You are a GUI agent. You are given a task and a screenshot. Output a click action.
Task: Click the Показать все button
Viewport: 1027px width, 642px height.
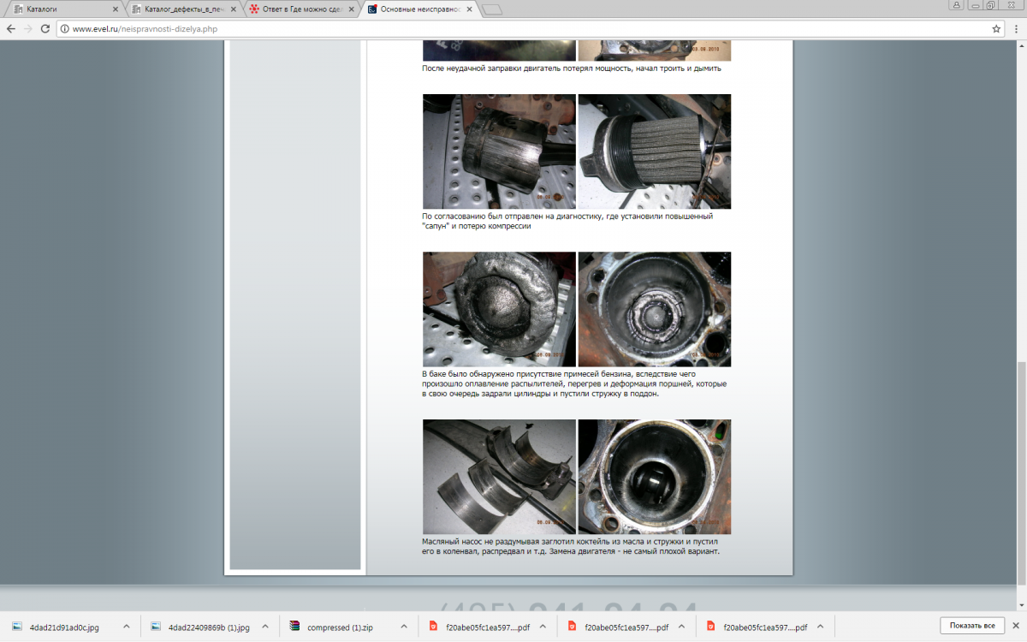pyautogui.click(x=971, y=626)
